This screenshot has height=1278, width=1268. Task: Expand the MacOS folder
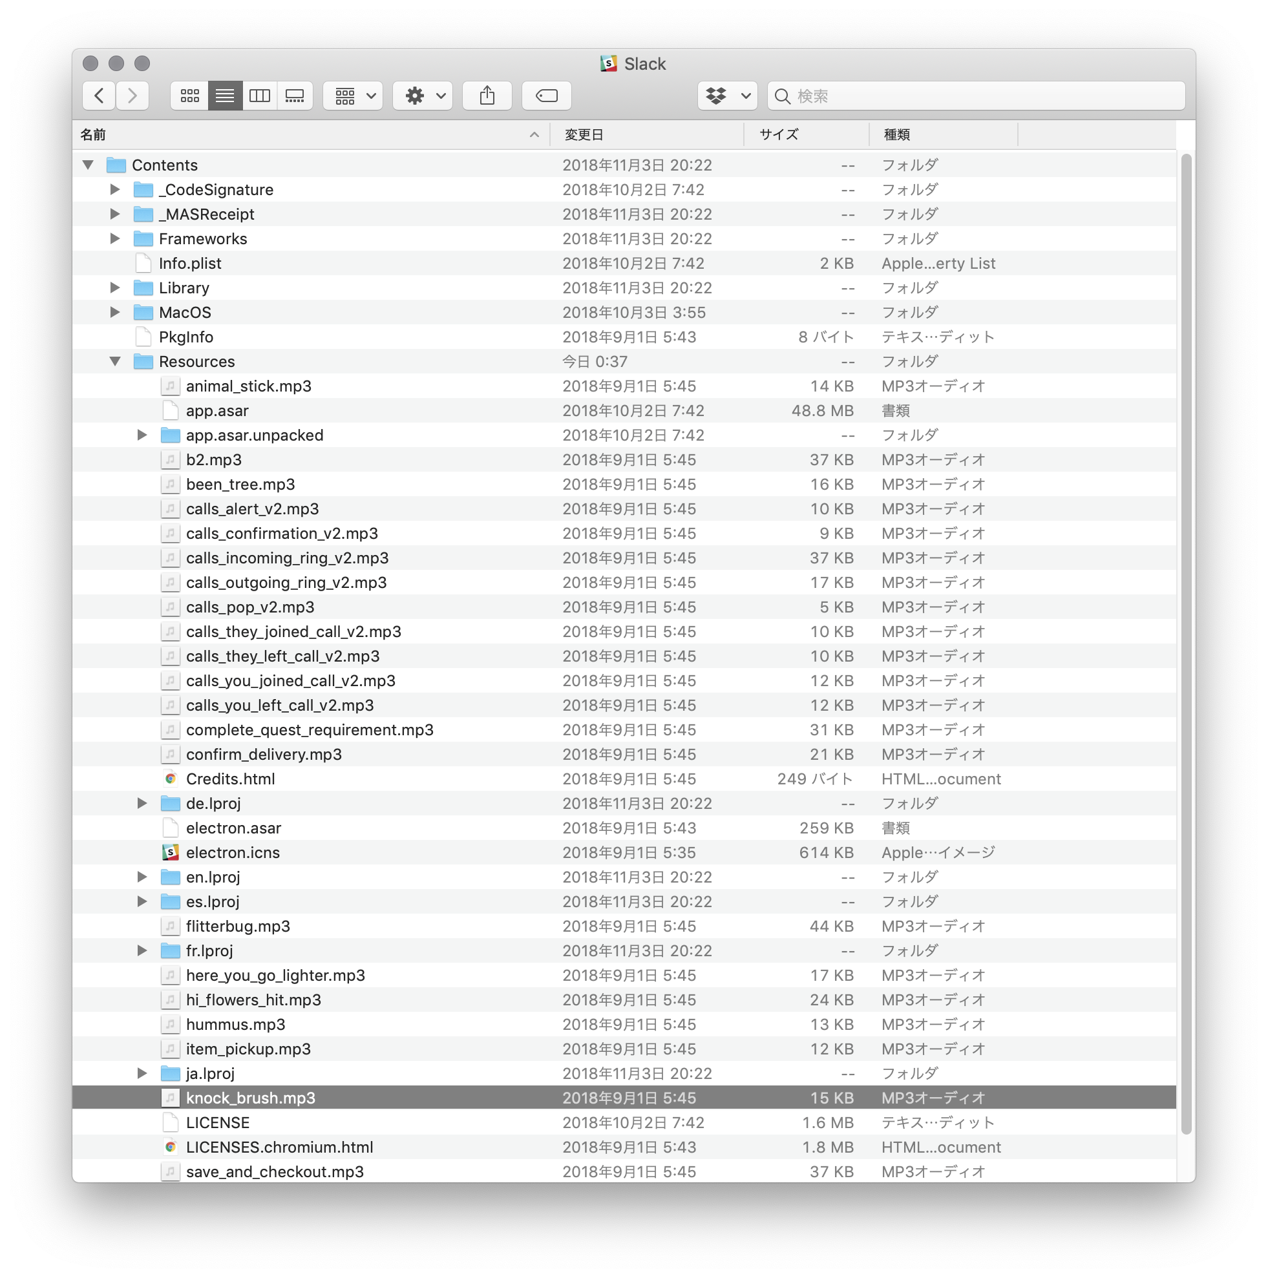coord(115,311)
